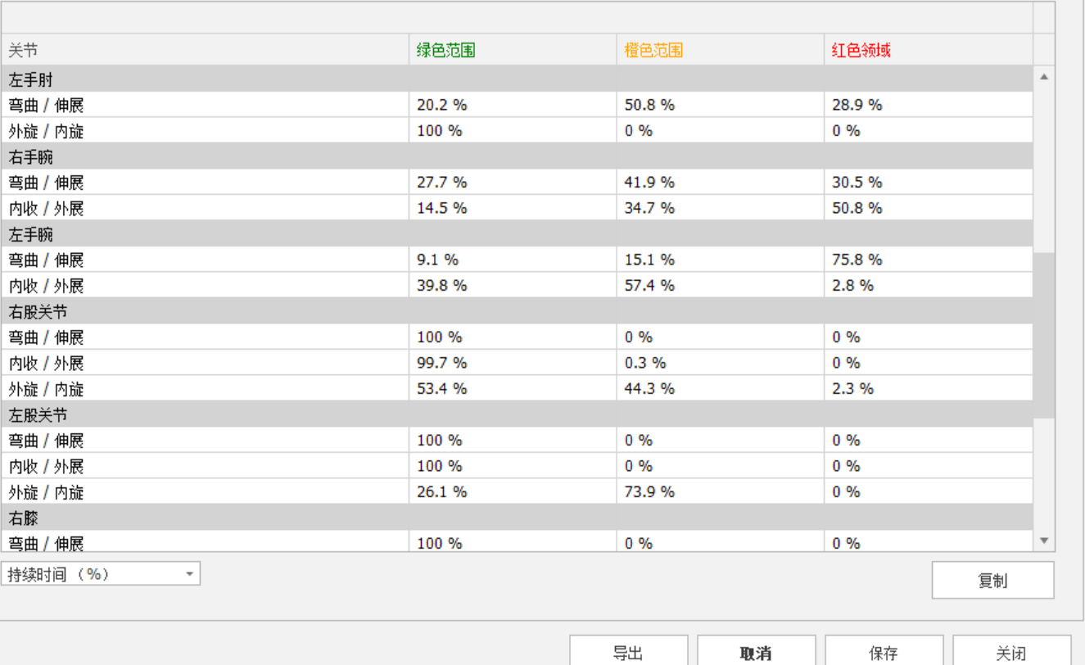Click the scrollbar up arrow

1043,77
